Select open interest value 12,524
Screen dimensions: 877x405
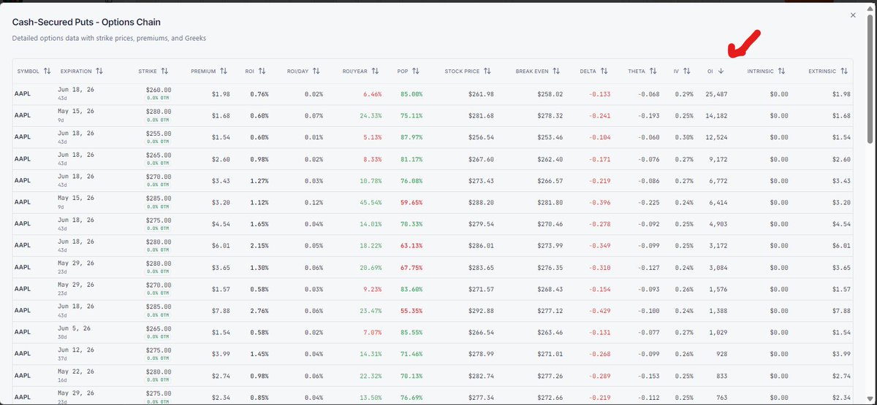point(716,137)
